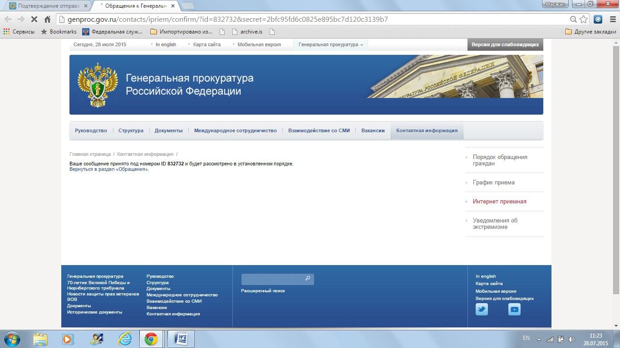Click the network signal tray icon
The image size is (620, 348).
550,339
